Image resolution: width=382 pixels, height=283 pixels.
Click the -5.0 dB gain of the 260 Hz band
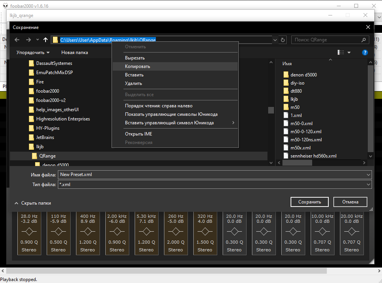[176, 221]
